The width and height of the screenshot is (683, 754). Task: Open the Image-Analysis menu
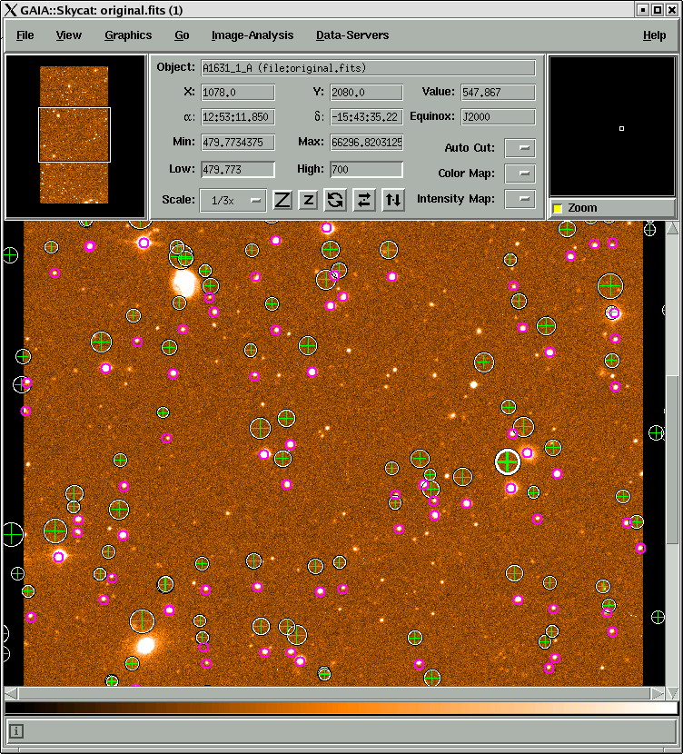pos(252,35)
